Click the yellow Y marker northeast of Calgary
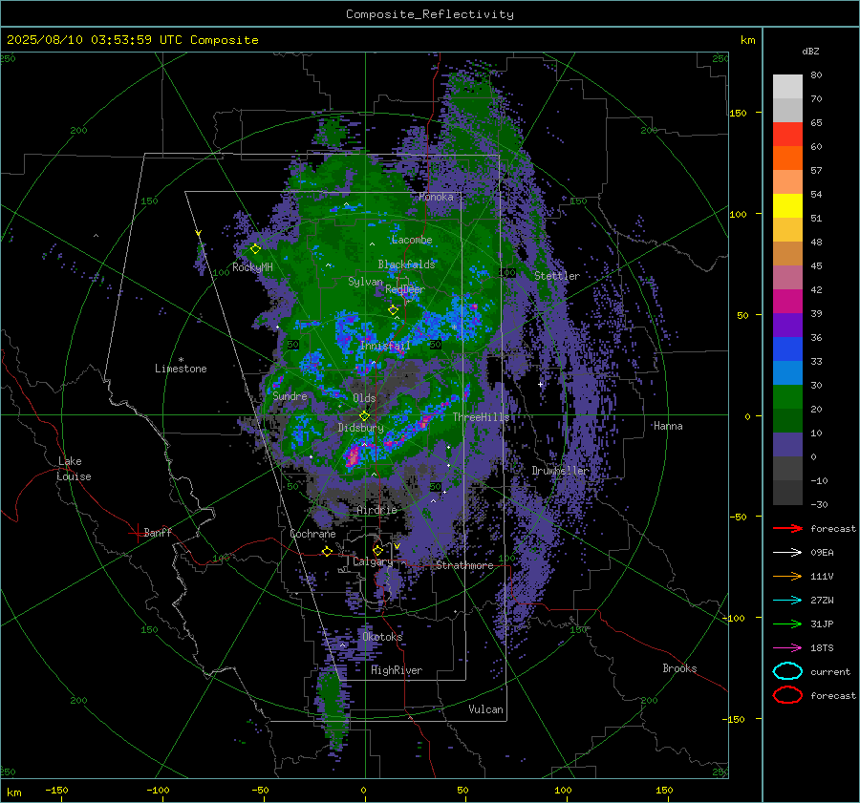 click(397, 546)
